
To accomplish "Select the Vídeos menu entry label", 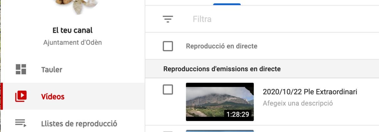I will coord(53,96).
